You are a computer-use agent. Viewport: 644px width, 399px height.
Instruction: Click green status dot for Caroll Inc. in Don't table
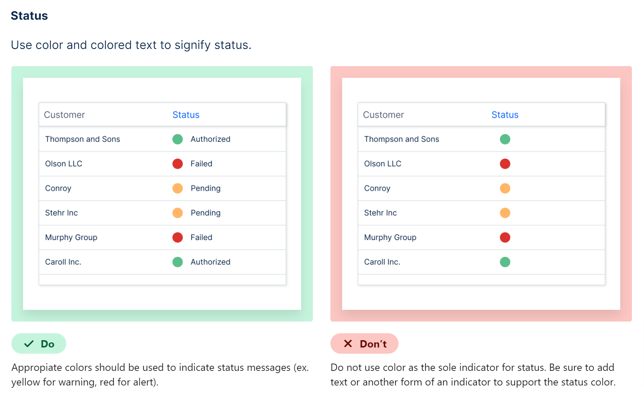pos(505,262)
